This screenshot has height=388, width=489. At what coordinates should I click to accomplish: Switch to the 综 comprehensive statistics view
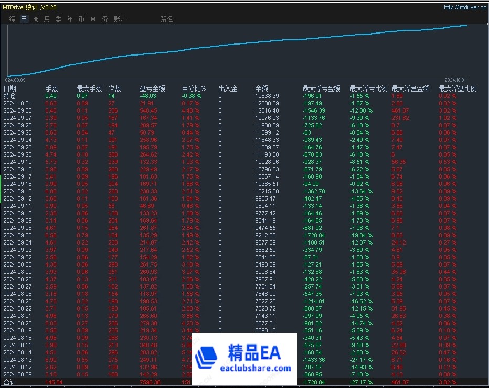coord(12,18)
